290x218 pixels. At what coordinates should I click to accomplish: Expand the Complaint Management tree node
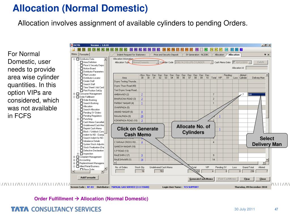[74, 157]
